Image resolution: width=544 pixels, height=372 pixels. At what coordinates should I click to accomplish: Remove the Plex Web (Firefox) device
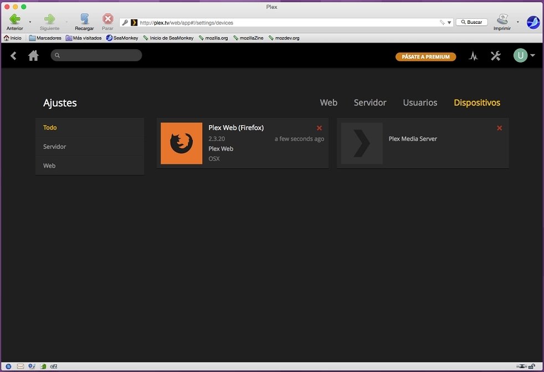[319, 128]
